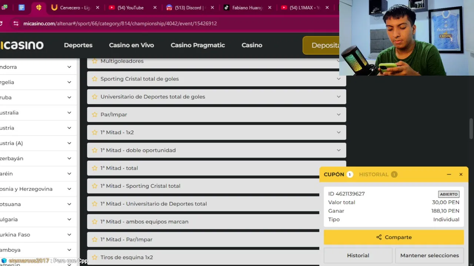474x266 pixels.
Task: Expand the Bulgaria country list
Action: coord(69,219)
